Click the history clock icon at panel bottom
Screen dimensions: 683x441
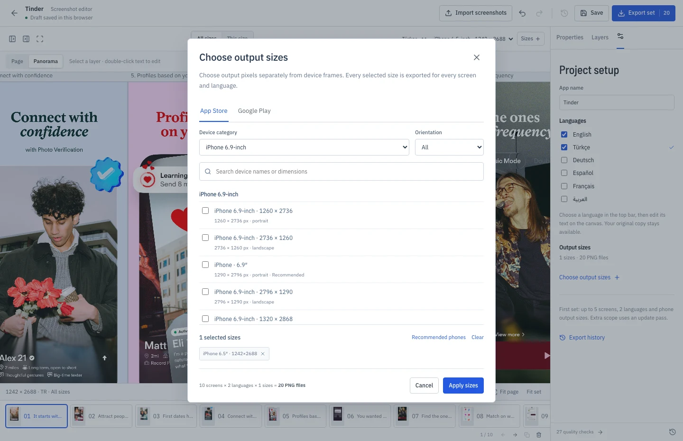672,432
